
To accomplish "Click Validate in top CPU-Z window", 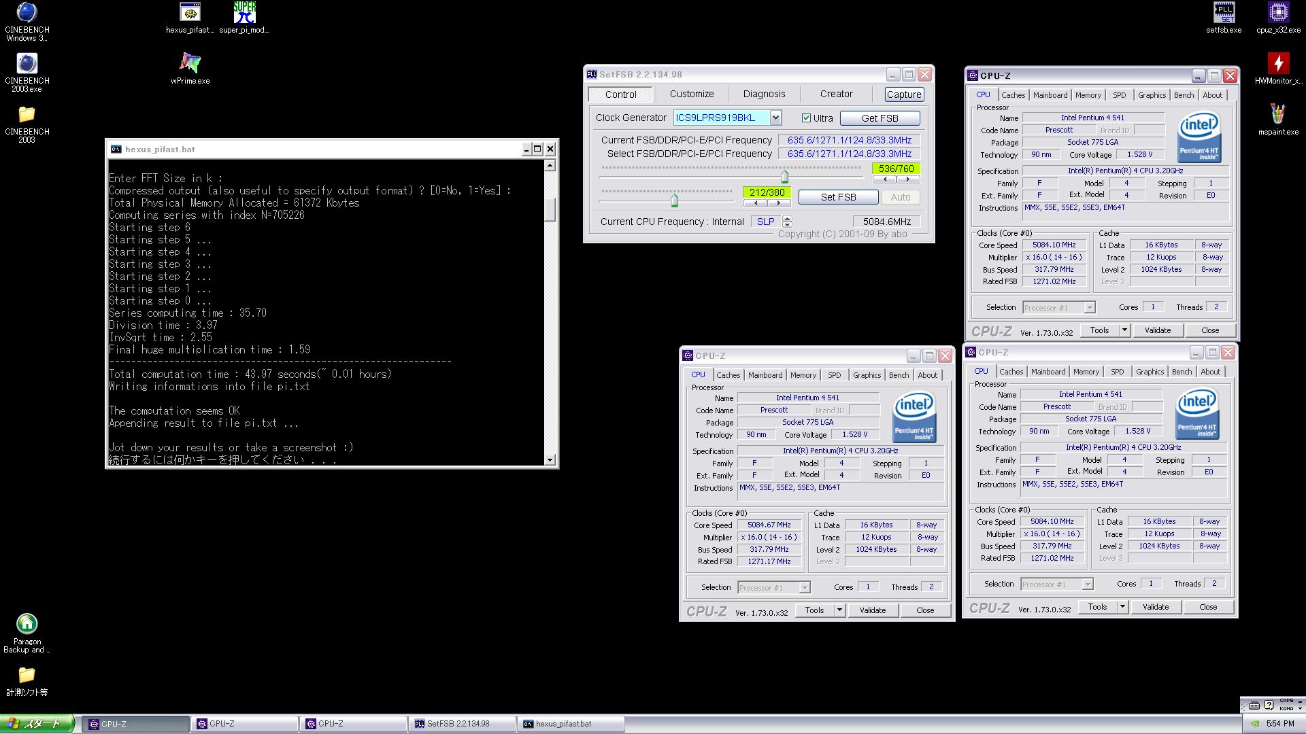I will (1157, 330).
